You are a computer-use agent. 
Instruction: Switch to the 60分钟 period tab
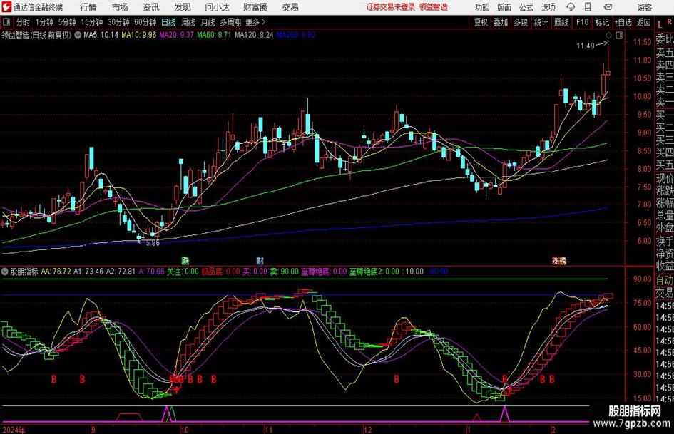tap(145, 22)
